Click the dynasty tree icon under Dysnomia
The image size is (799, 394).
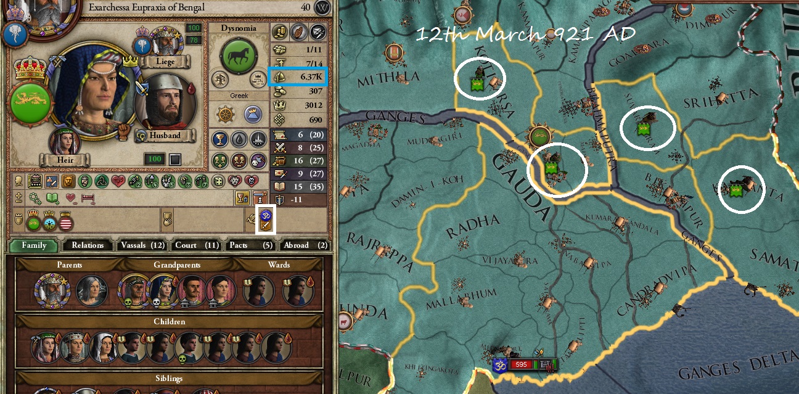click(x=221, y=79)
